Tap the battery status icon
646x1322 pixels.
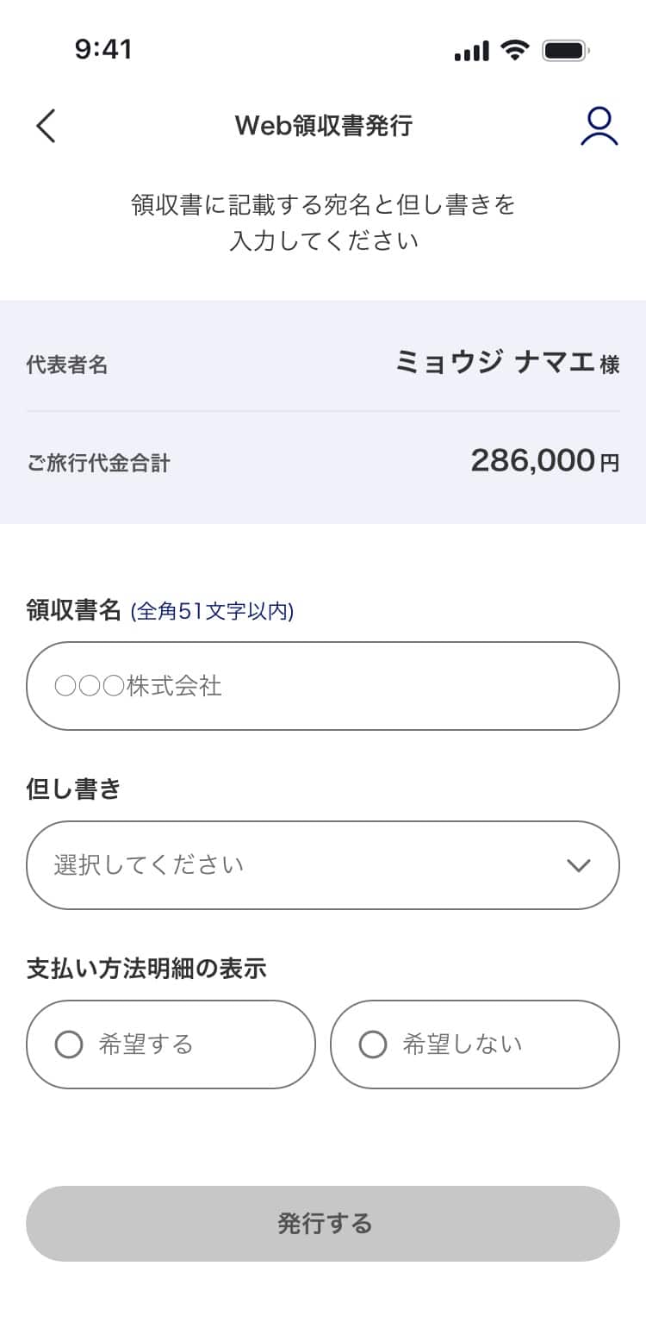pyautogui.click(x=565, y=50)
